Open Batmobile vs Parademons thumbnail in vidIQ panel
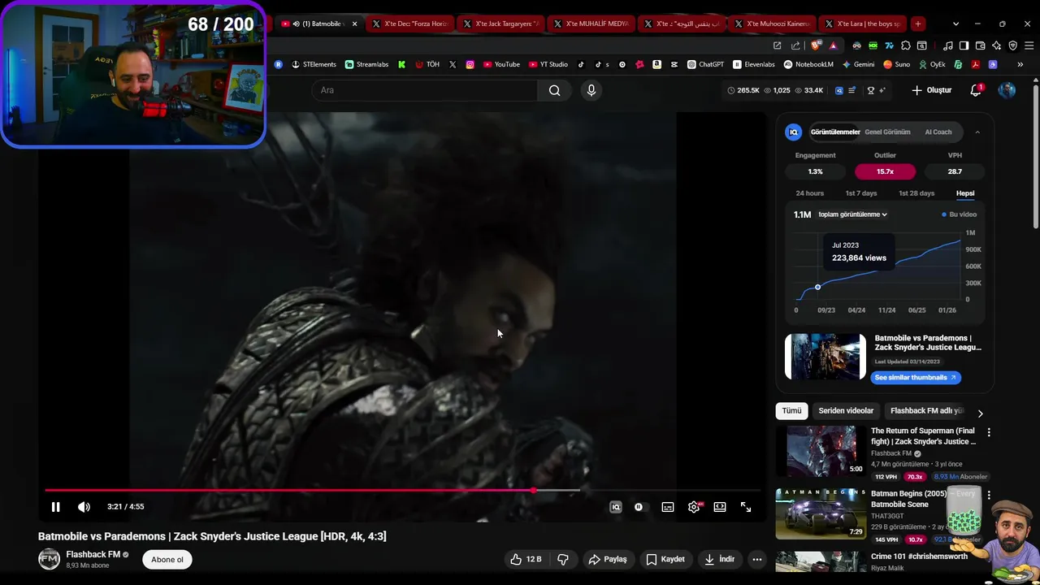Viewport: 1040px width, 585px height. point(825,357)
